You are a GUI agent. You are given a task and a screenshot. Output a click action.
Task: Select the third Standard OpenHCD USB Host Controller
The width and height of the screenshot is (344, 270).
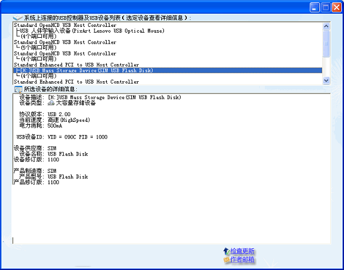point(65,53)
